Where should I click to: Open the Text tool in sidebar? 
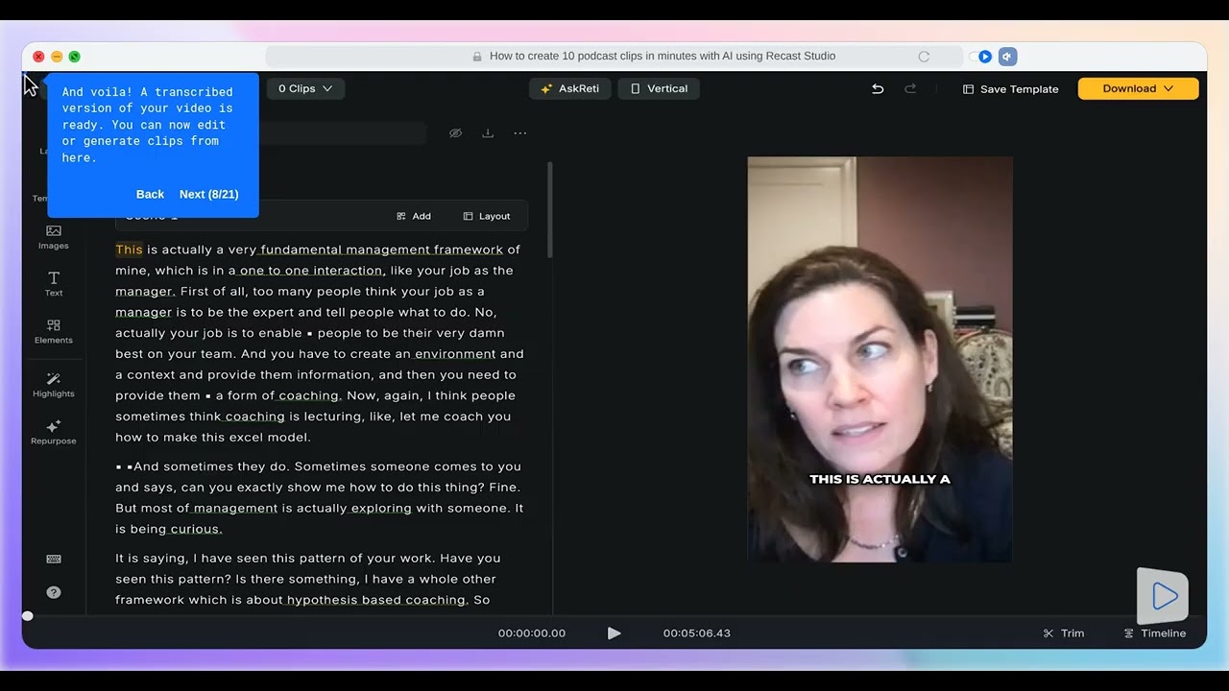[x=54, y=284]
